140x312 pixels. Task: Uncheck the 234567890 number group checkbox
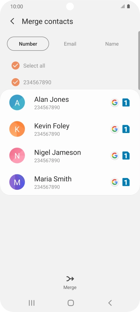pos(15,82)
